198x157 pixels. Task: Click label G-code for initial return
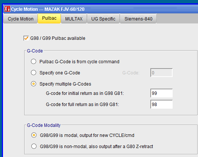(85, 93)
